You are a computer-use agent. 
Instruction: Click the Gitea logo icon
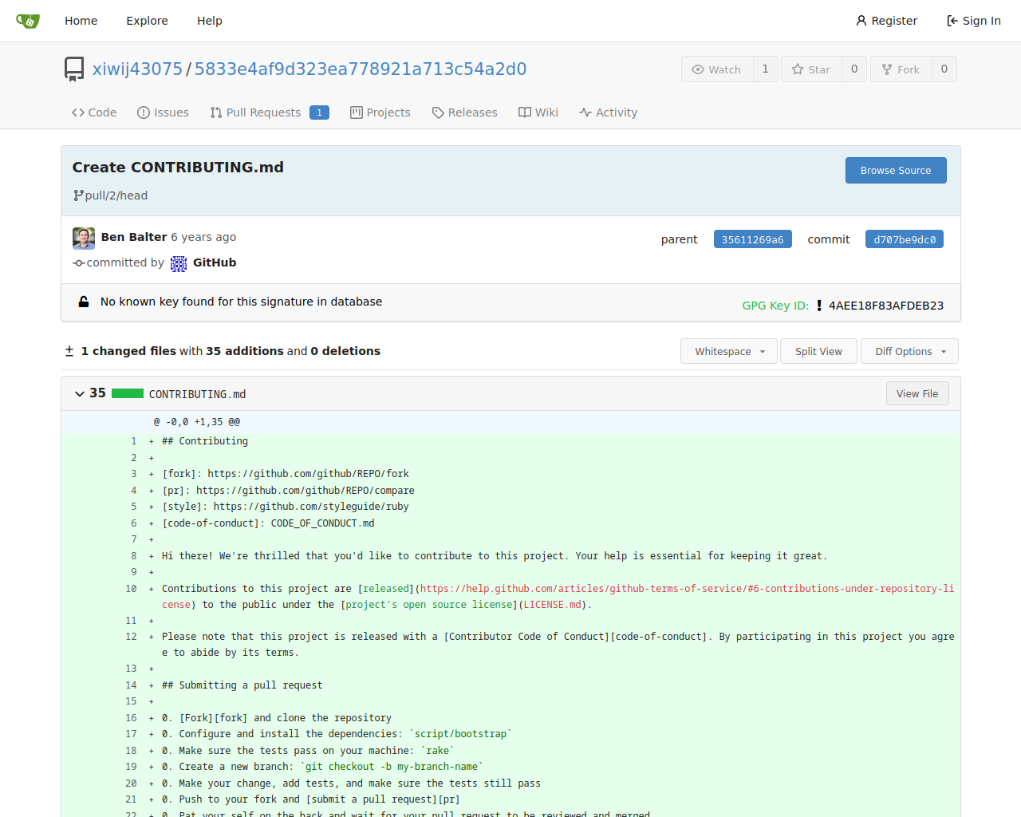tap(28, 21)
